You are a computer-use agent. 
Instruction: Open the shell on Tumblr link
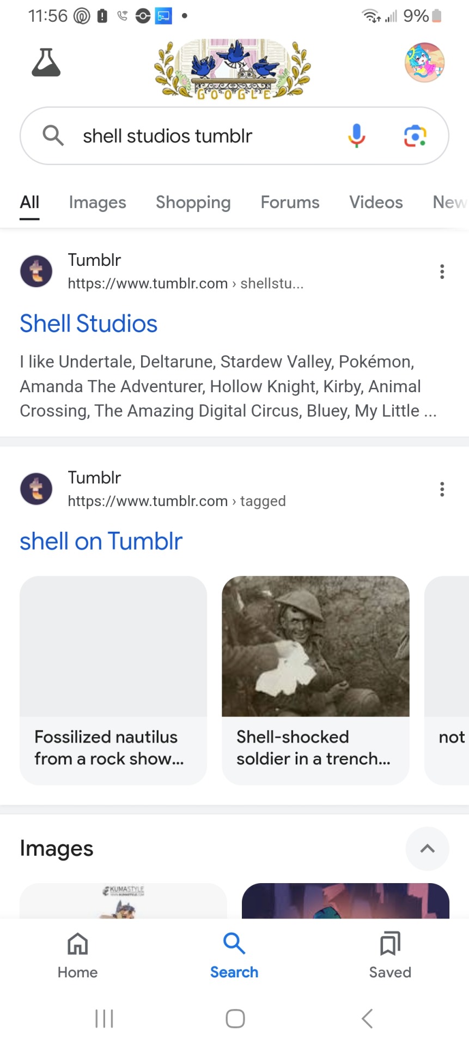101,542
